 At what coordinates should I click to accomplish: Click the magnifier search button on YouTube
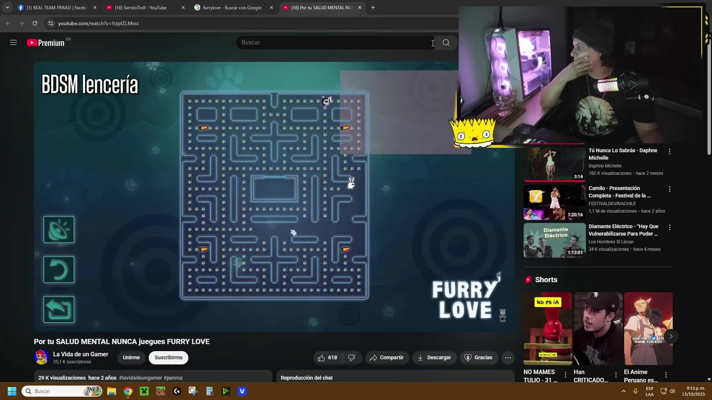click(x=446, y=43)
